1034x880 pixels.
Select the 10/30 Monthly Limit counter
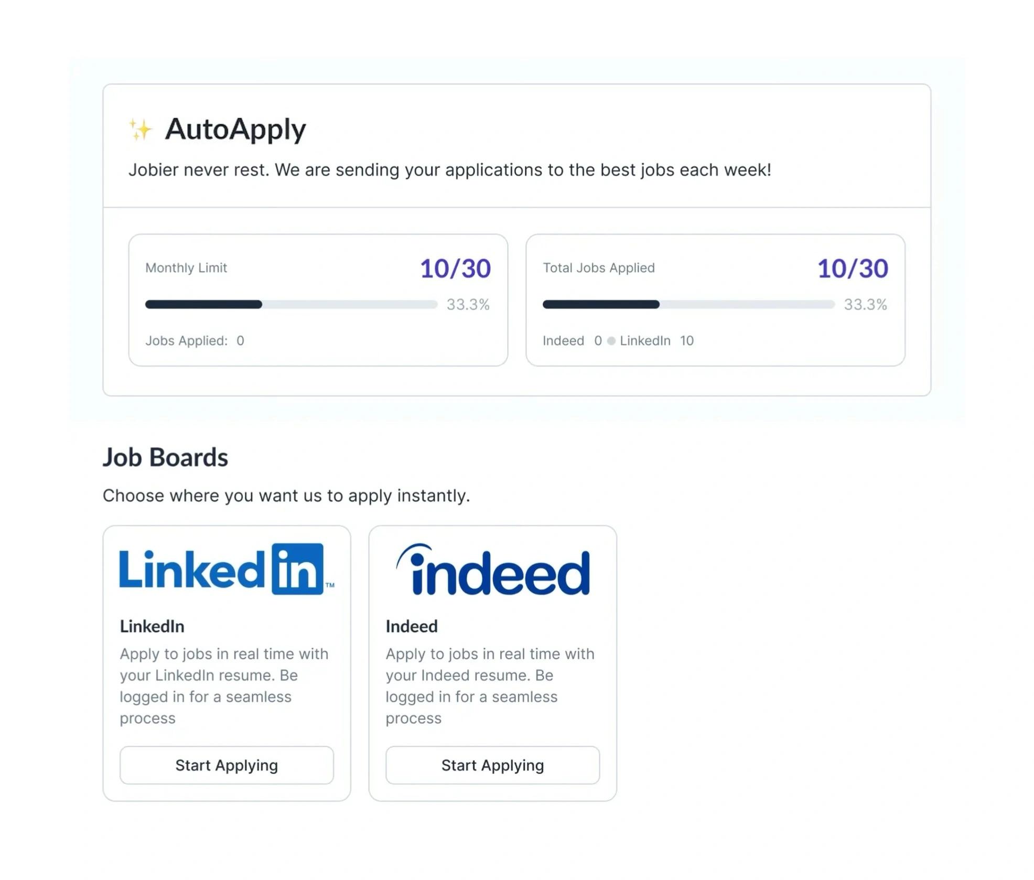coord(454,268)
